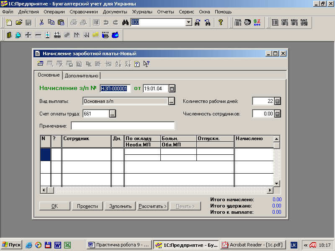The height and width of the screenshot is (251, 335).
Task: Click the Заполнить button
Action: 120,206
